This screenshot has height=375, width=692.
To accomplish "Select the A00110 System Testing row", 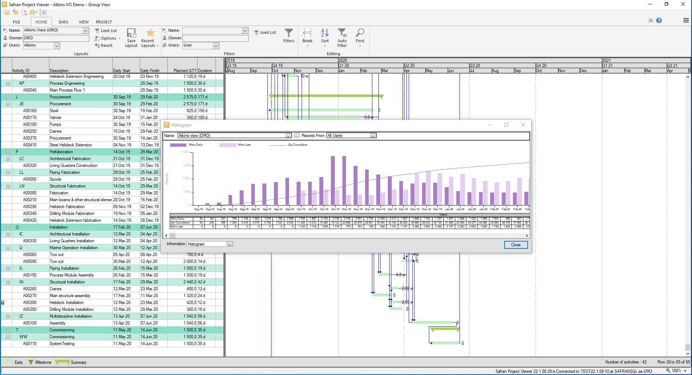I will (112, 344).
